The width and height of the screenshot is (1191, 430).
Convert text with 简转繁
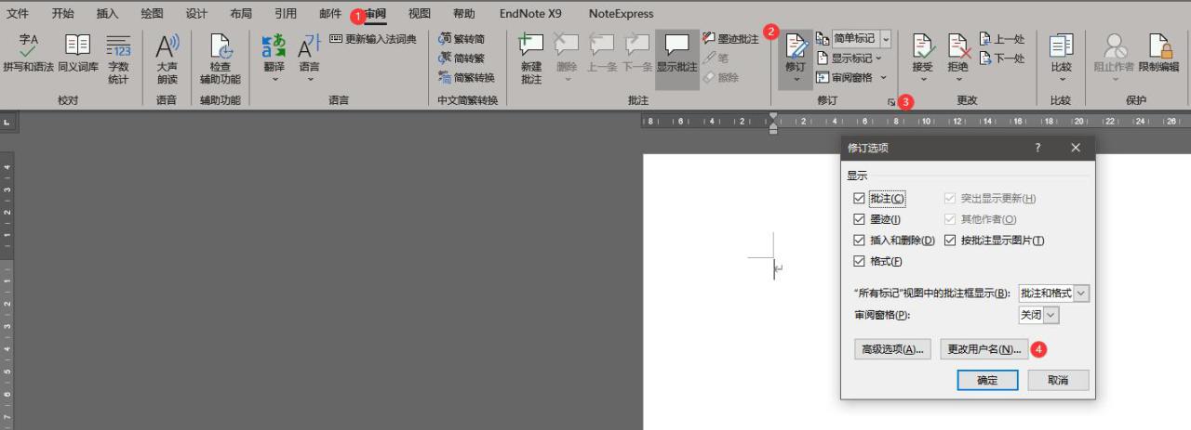click(x=462, y=59)
